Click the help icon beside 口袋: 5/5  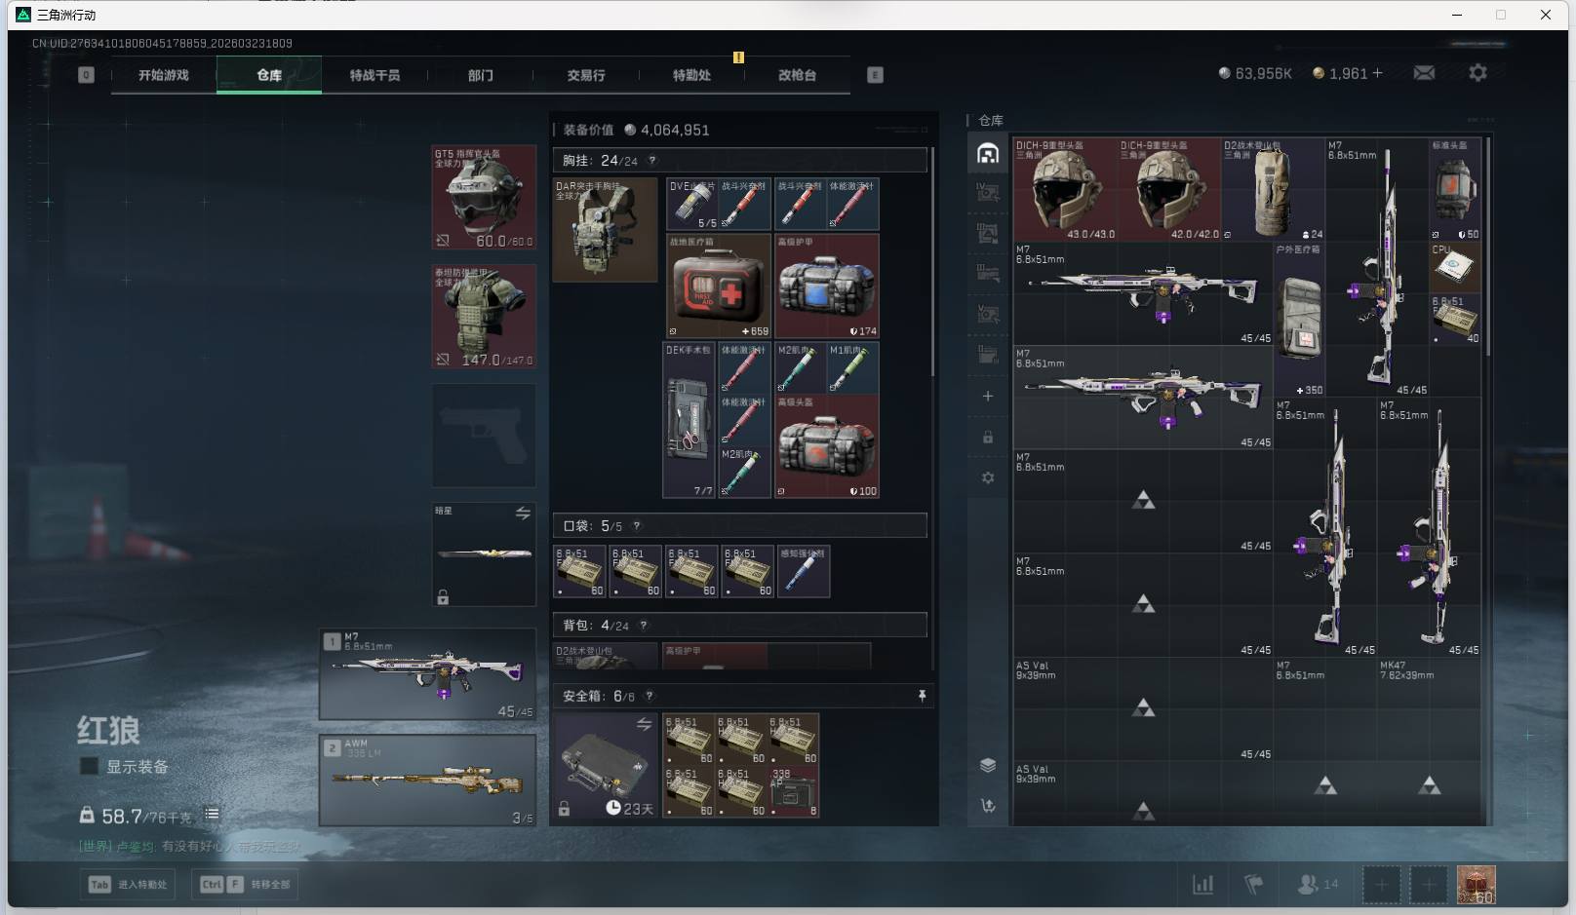(x=636, y=526)
